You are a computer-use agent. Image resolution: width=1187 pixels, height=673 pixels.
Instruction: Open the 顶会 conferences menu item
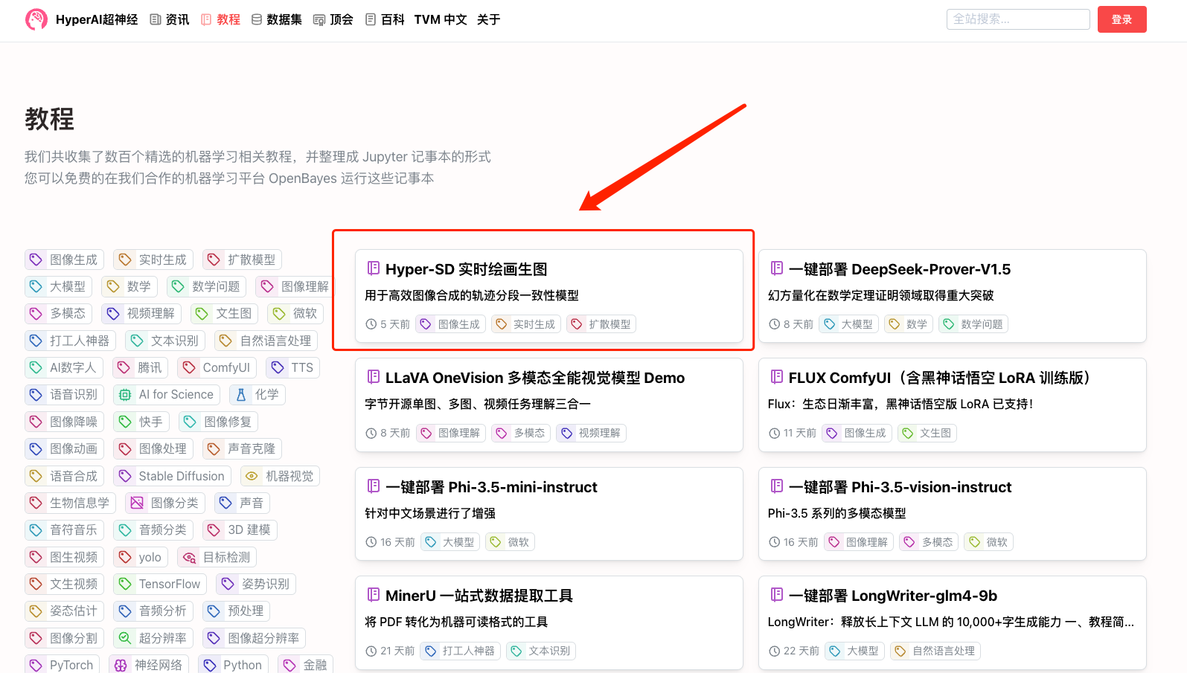(x=333, y=19)
